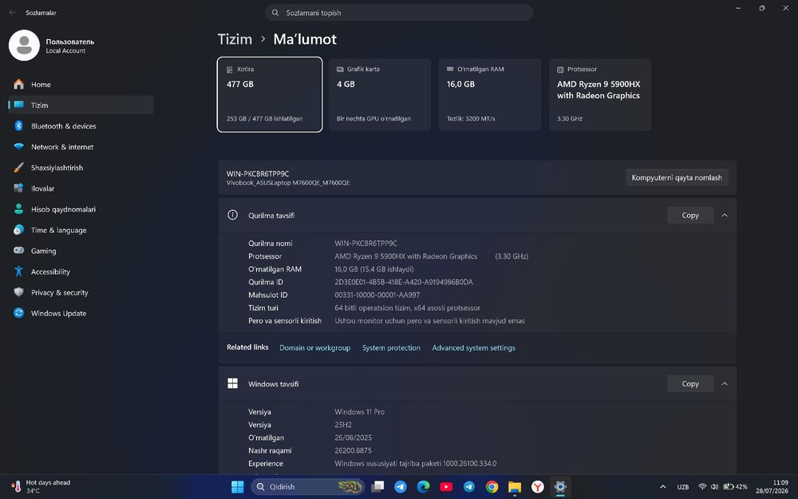Select the Protsessor AMD Ryzen card
Screen dimensions: 798x499
pos(600,94)
